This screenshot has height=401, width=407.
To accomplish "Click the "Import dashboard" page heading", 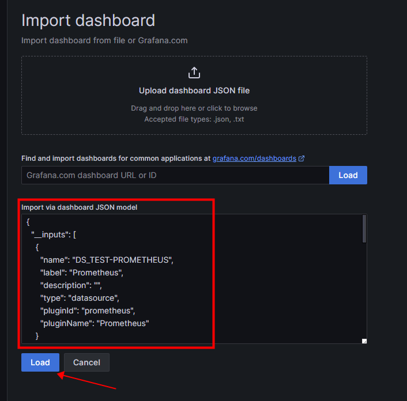I will click(x=88, y=20).
